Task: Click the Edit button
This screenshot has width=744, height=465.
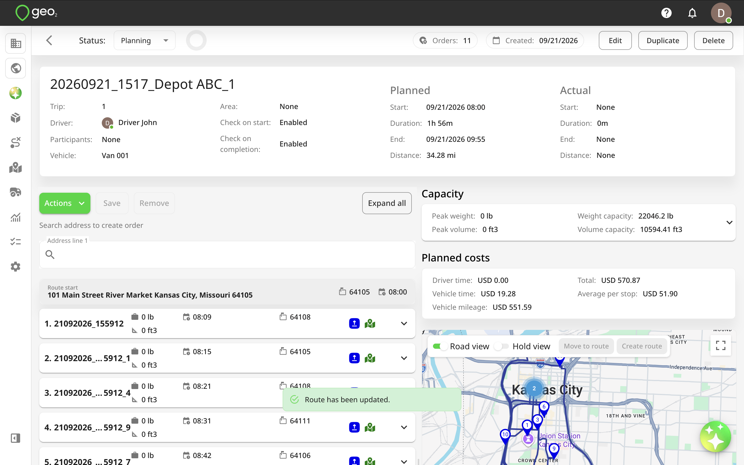Action: pos(615,40)
